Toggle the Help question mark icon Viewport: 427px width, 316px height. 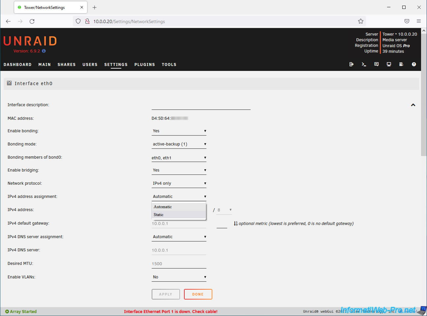click(x=414, y=64)
